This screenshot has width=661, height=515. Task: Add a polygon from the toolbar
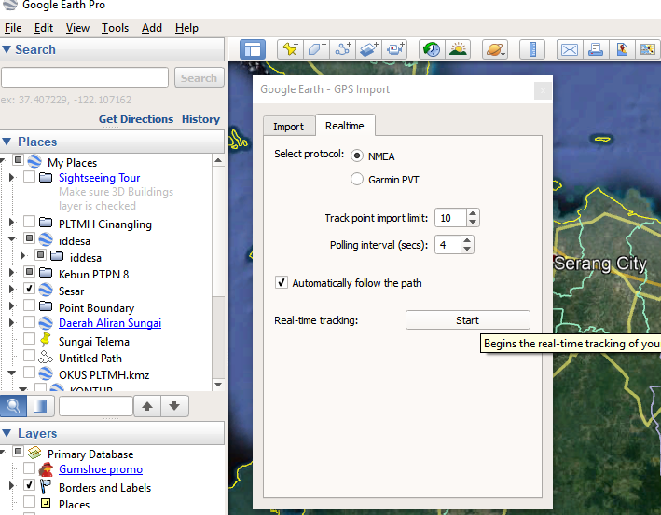coord(317,49)
